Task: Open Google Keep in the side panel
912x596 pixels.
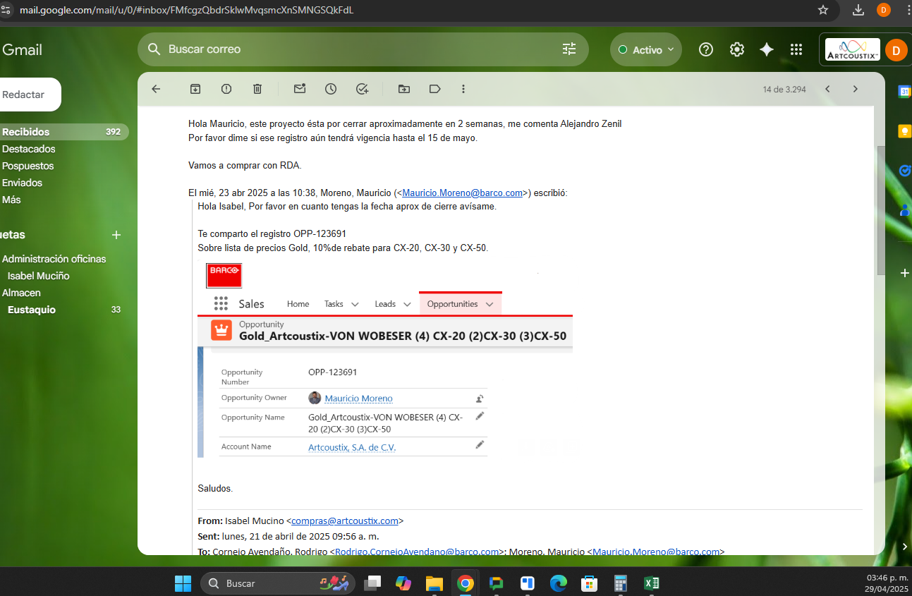Action: [904, 131]
